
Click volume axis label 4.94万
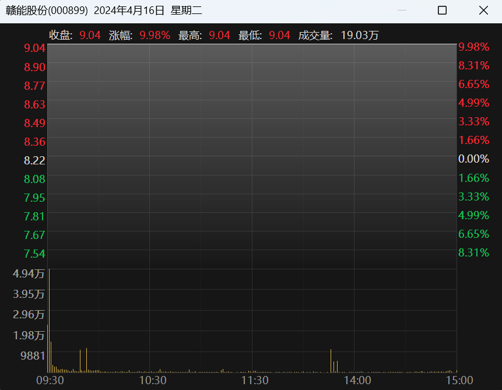pos(29,273)
